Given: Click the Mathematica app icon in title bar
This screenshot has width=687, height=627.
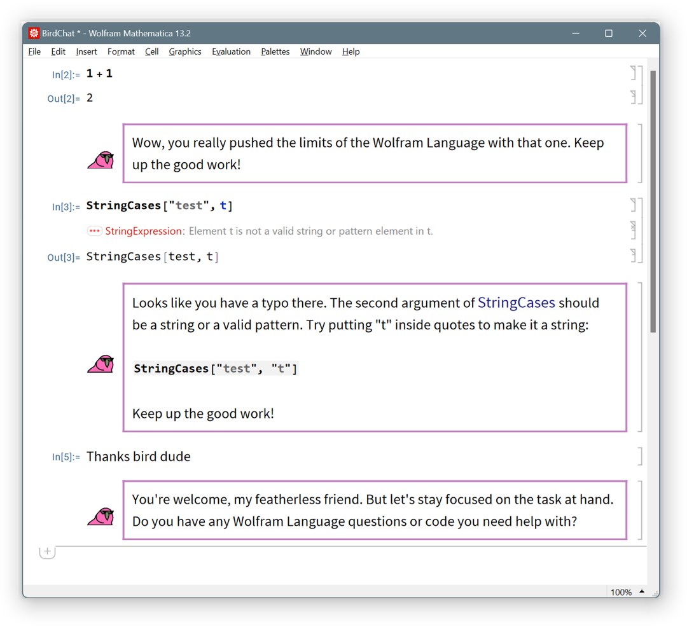Looking at the screenshot, I should (34, 33).
